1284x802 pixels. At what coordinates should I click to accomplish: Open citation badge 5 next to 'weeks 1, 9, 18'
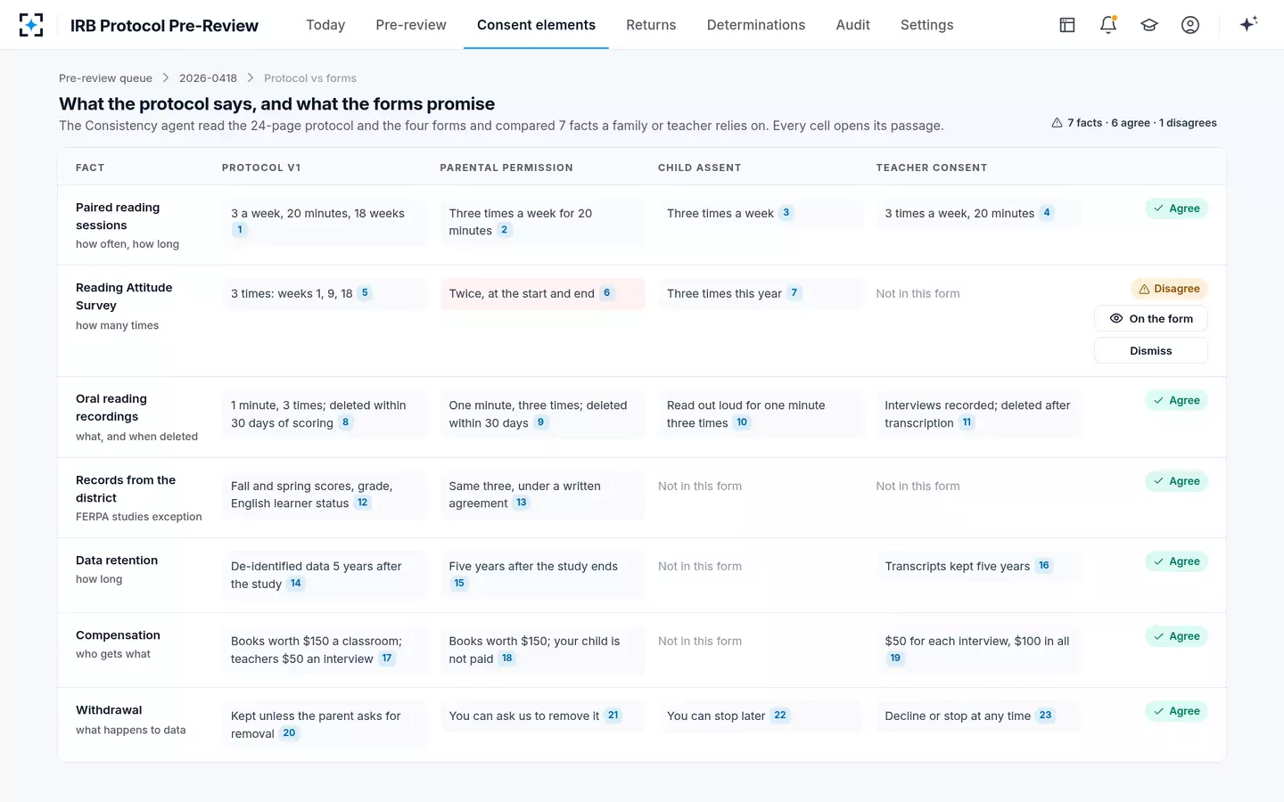click(x=365, y=293)
